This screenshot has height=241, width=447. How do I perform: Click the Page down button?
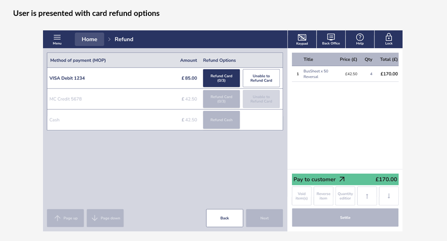pyautogui.click(x=105, y=218)
